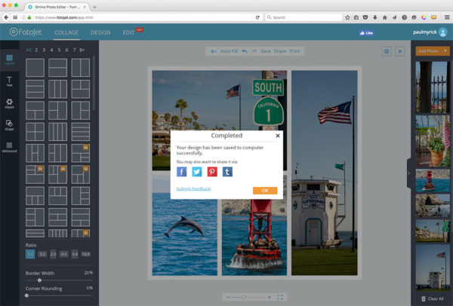Filter layouts to 2 photos
The width and height of the screenshot is (453, 306).
36,50
